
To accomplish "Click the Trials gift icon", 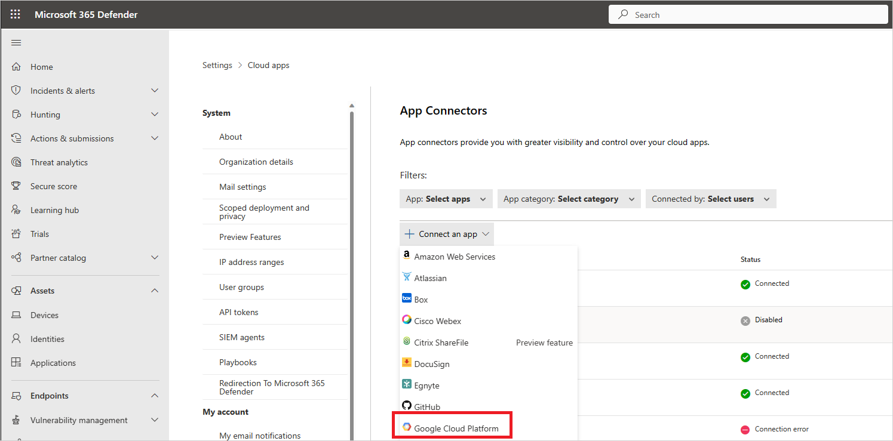I will coord(16,234).
